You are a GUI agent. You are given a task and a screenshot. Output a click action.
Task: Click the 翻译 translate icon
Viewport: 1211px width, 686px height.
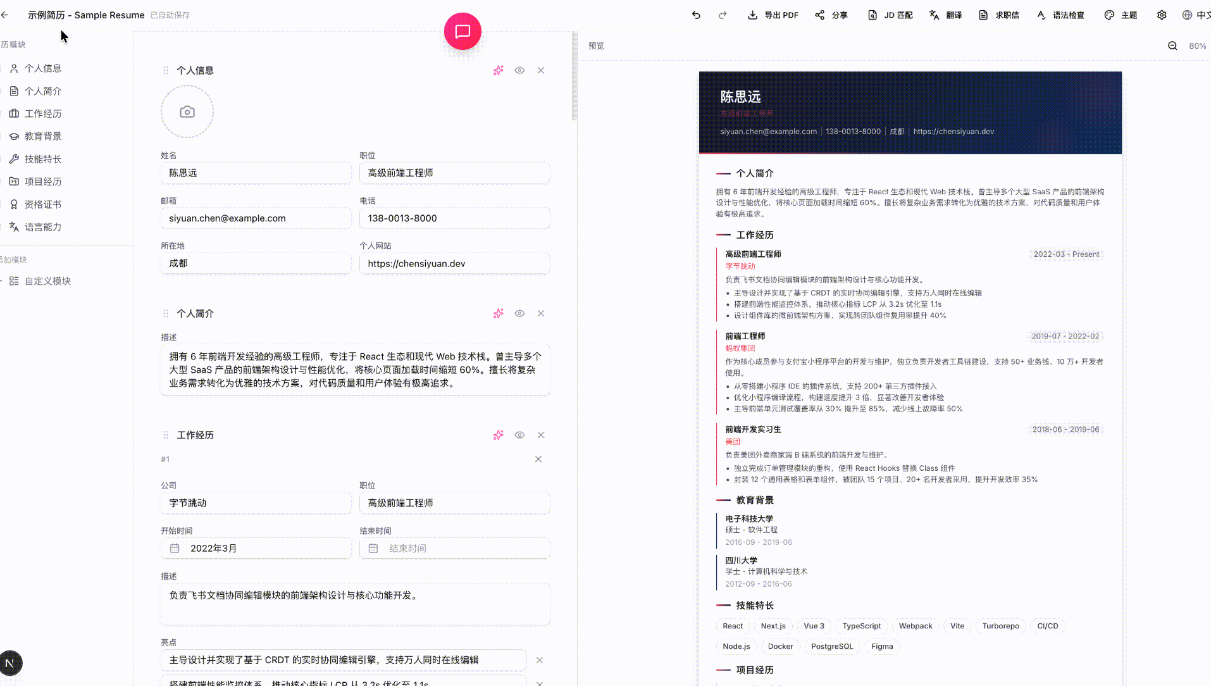click(x=945, y=15)
